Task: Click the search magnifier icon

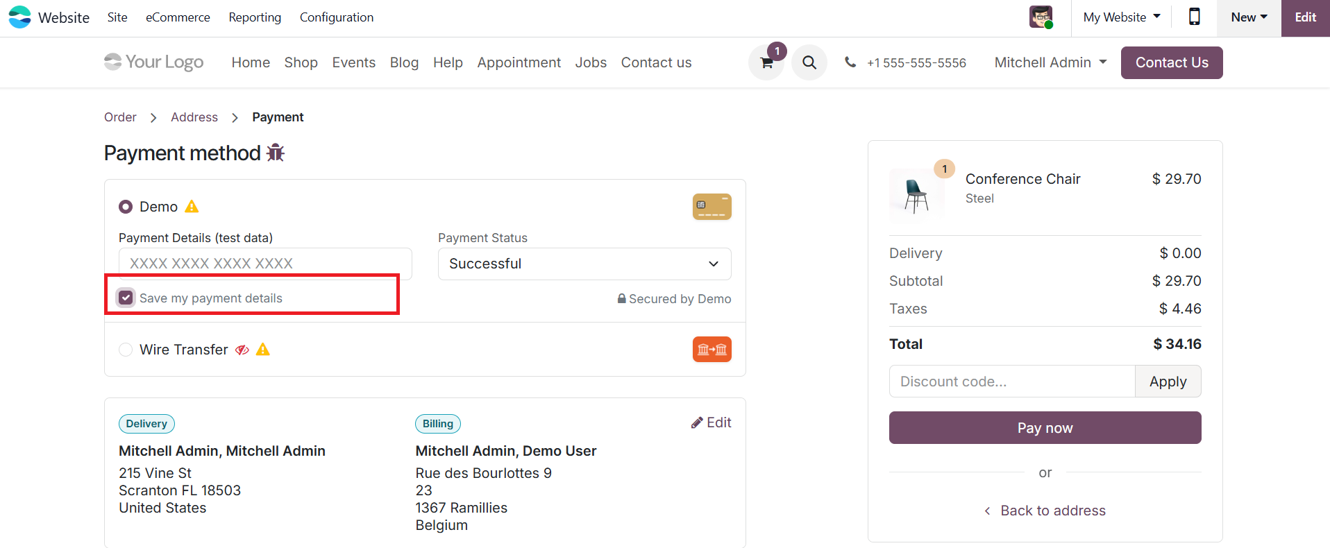Action: (x=809, y=63)
